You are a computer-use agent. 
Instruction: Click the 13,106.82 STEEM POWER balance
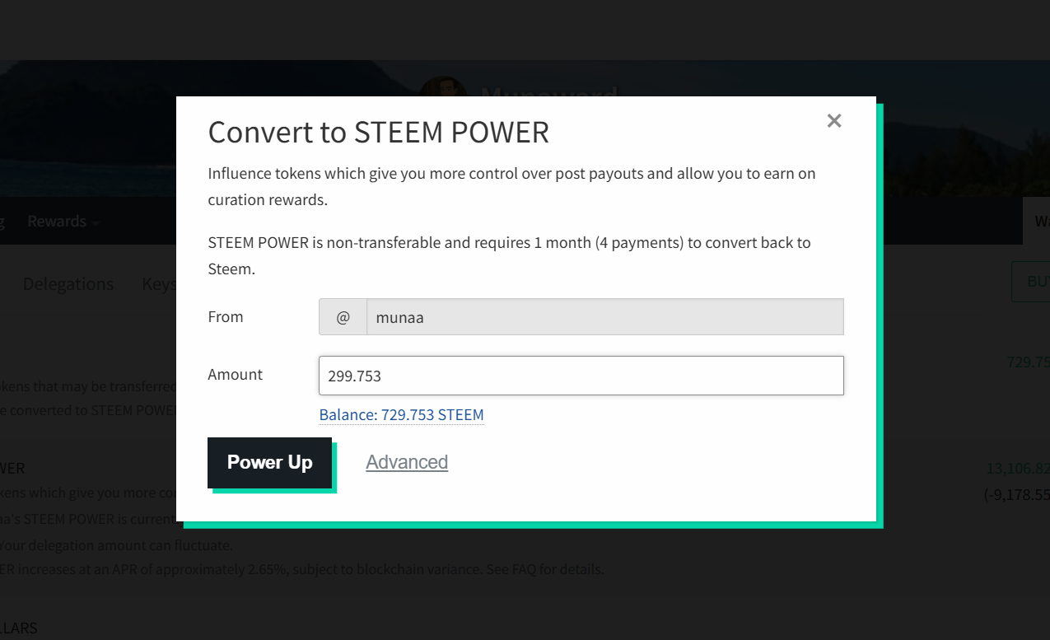[x=1018, y=469]
